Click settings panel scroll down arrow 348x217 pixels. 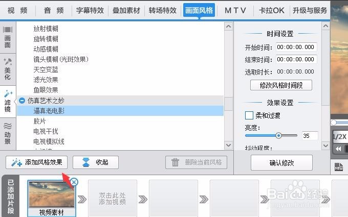(x=325, y=146)
